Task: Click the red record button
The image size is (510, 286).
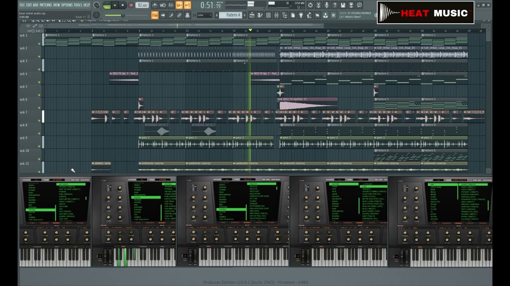Action: pyautogui.click(x=131, y=6)
